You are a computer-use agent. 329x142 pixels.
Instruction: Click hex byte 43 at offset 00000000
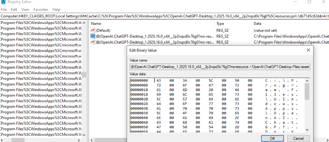pyautogui.click(x=159, y=80)
